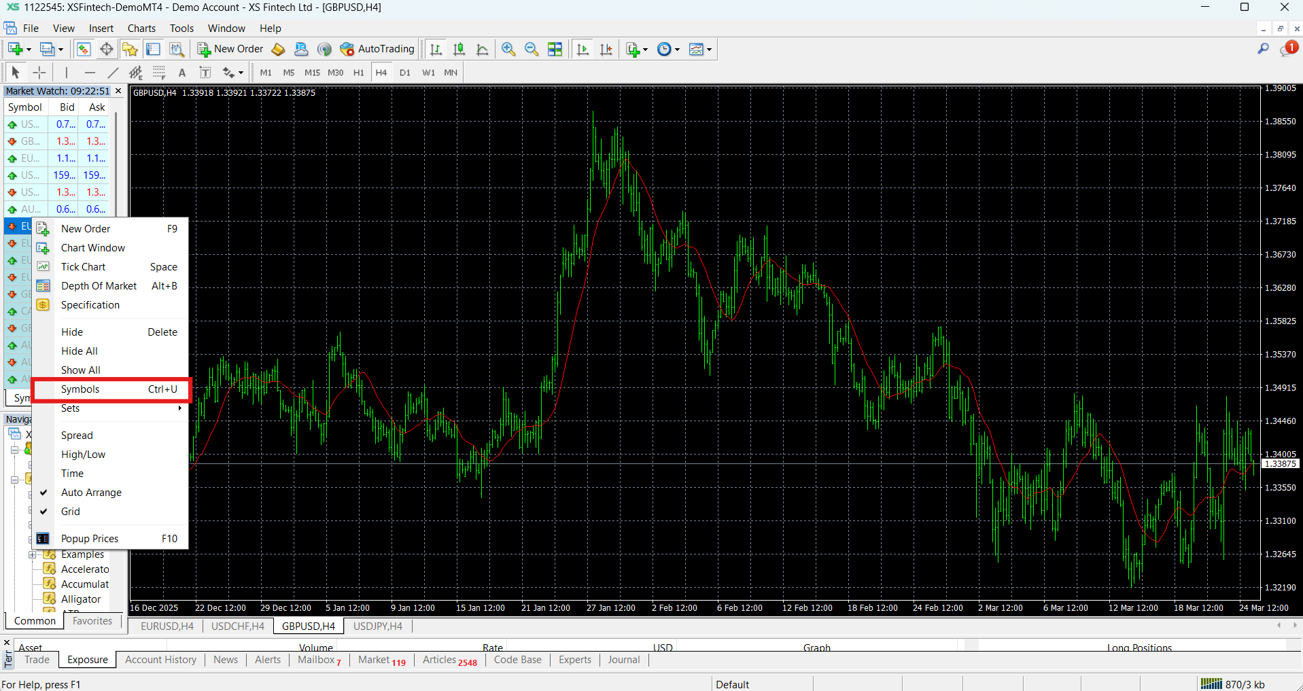Select the Alligator indicator in Navigator
1303x691 pixels.
[81, 599]
